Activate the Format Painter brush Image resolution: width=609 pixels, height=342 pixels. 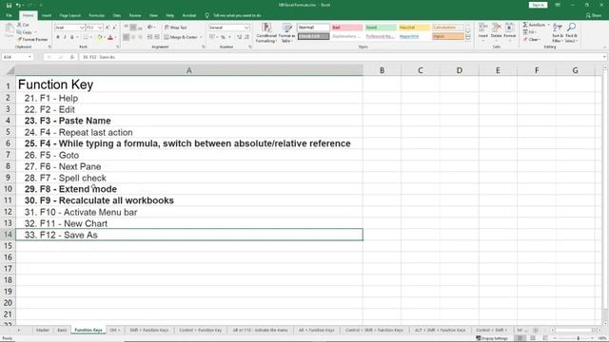pos(32,39)
